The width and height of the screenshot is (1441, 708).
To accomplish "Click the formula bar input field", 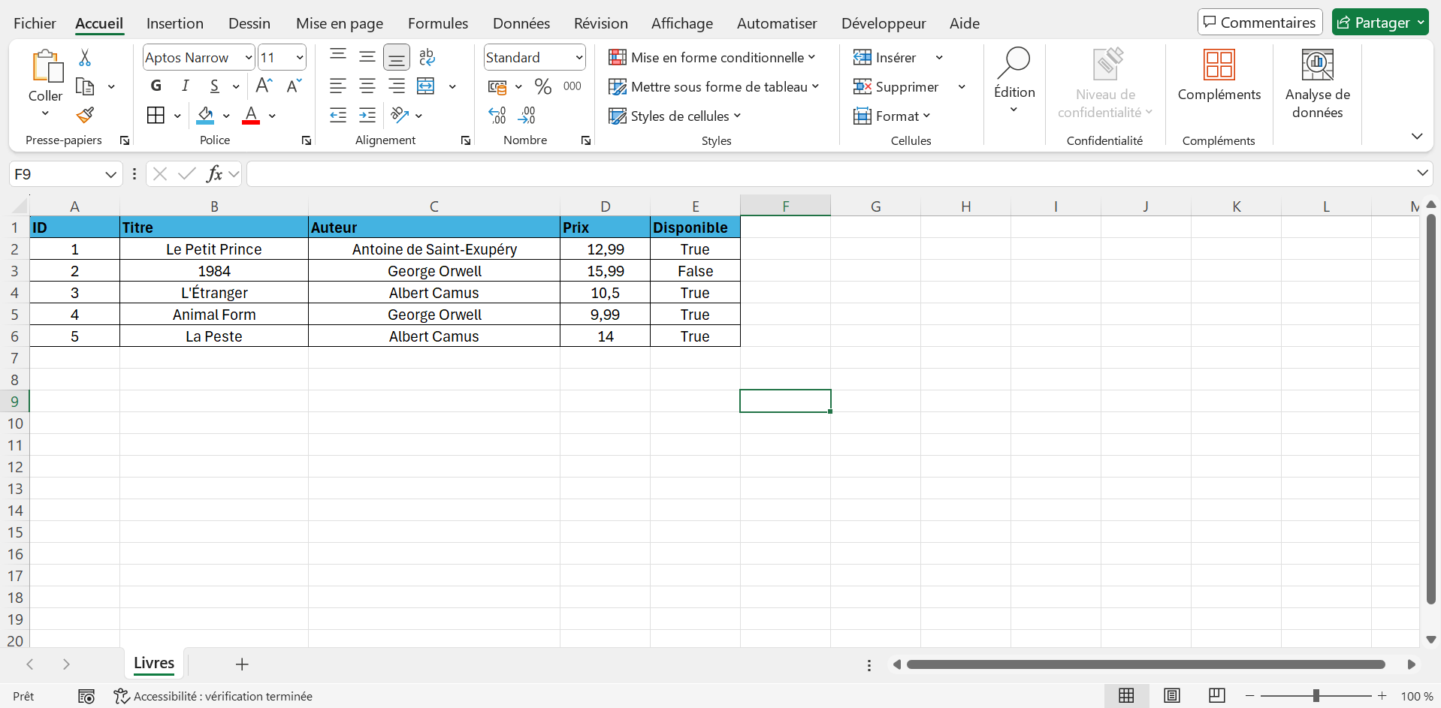I will 829,174.
